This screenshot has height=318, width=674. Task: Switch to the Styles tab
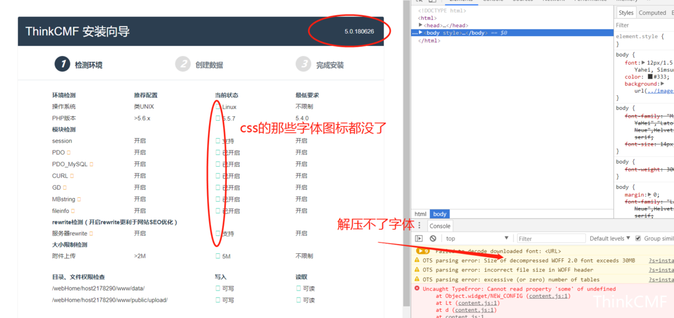pos(626,13)
